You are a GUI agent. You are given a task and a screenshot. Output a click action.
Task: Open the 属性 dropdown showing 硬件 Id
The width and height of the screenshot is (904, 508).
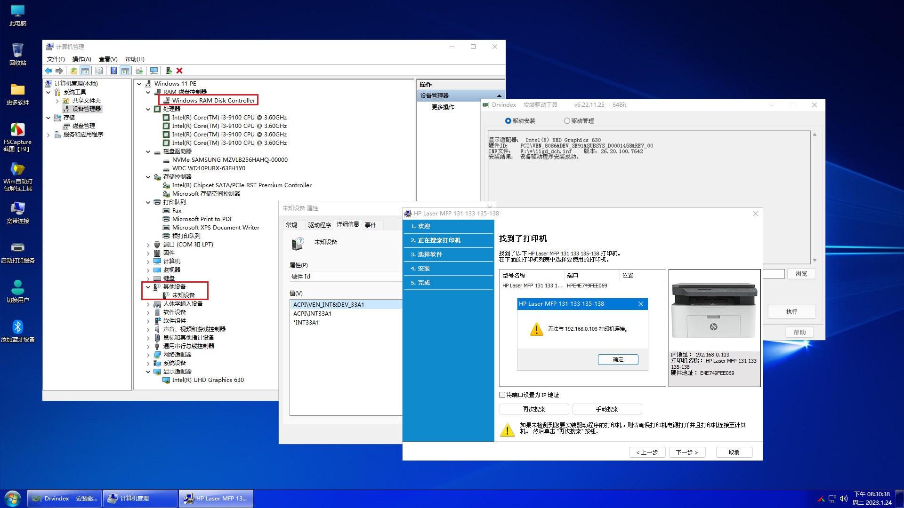tap(345, 277)
